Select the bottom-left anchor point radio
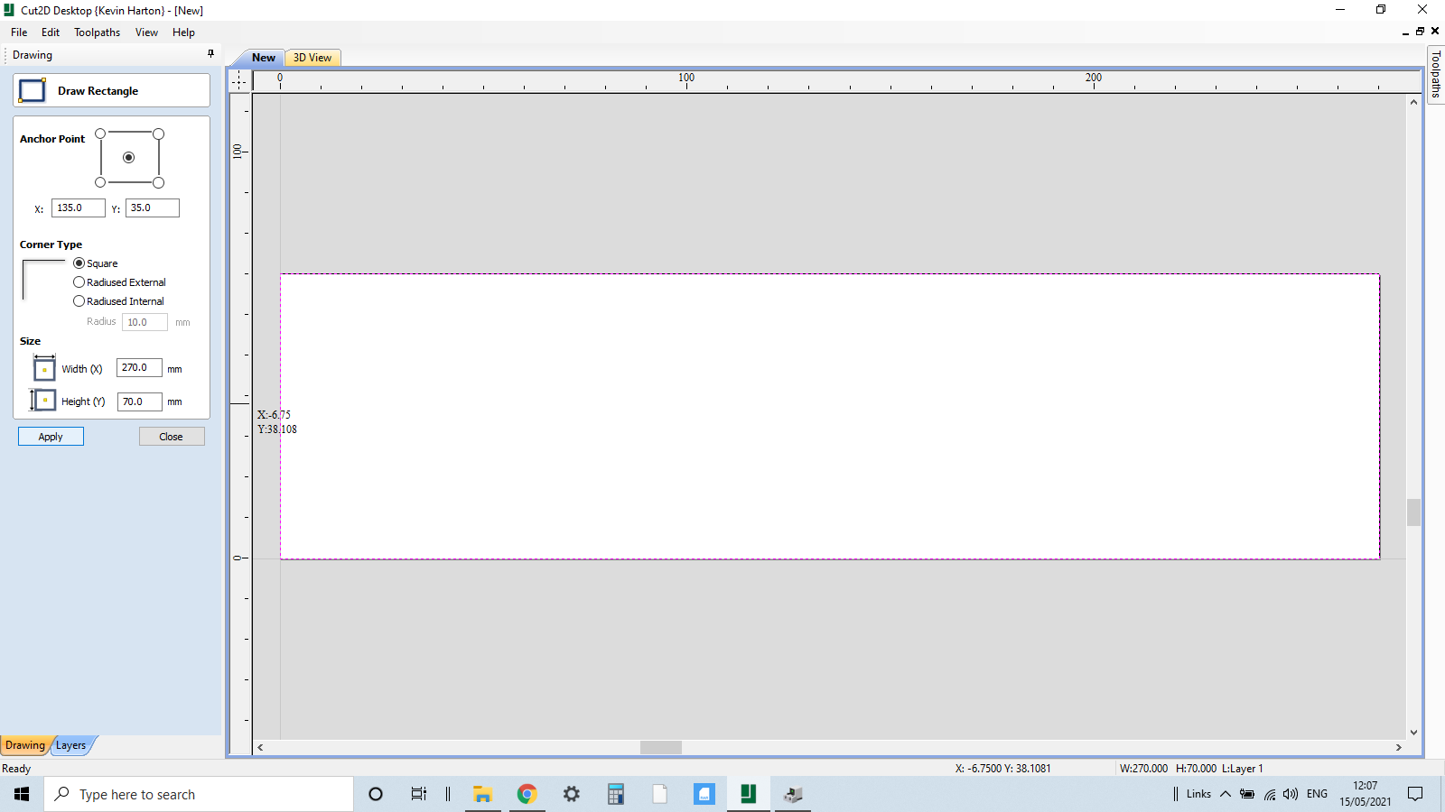 (100, 182)
